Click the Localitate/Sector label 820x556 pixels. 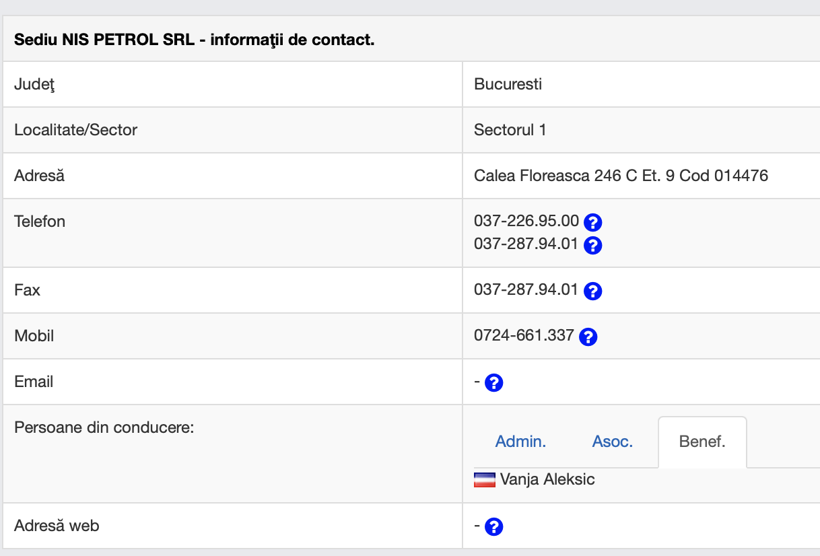click(75, 131)
